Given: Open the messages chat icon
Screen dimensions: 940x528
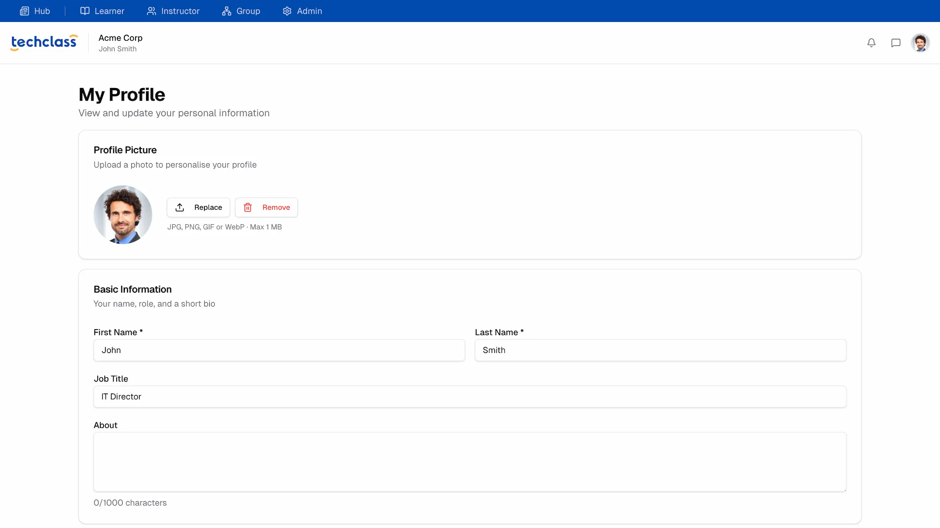Looking at the screenshot, I should 896,43.
